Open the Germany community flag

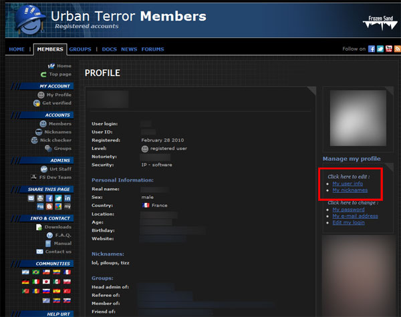(25, 282)
